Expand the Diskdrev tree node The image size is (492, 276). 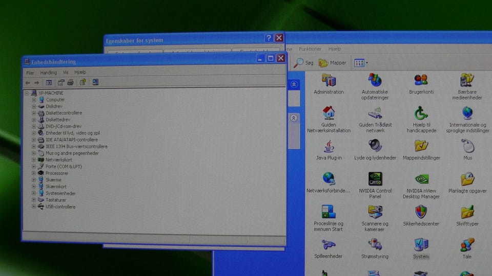point(34,106)
